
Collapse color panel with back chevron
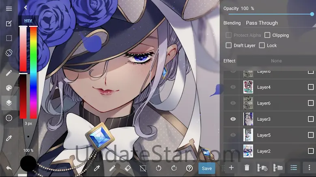[26, 7]
